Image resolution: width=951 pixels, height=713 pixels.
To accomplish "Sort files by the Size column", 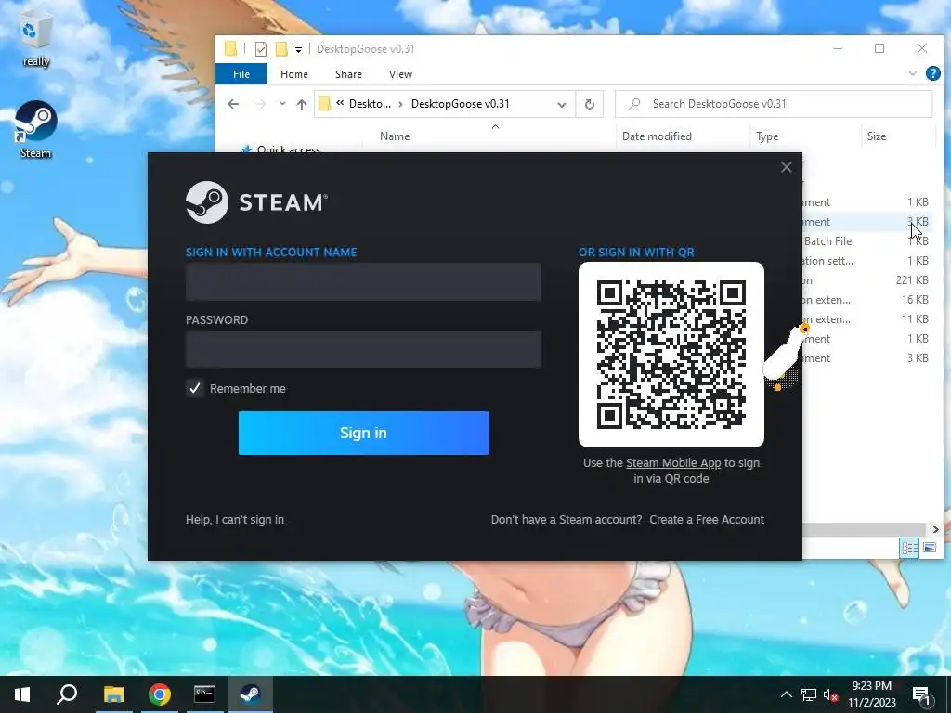I will pos(877,136).
